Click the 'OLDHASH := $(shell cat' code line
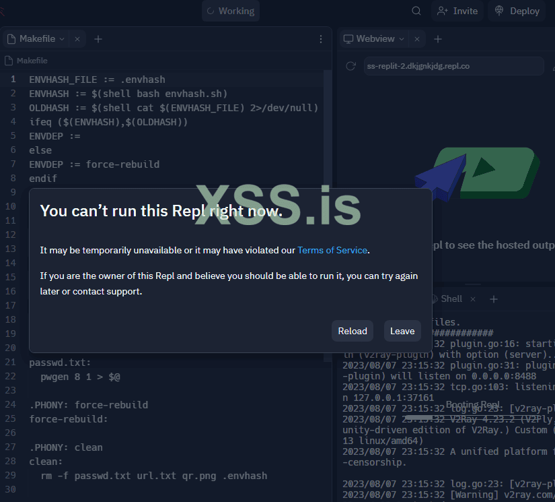The height and width of the screenshot is (502, 555). tap(174, 108)
